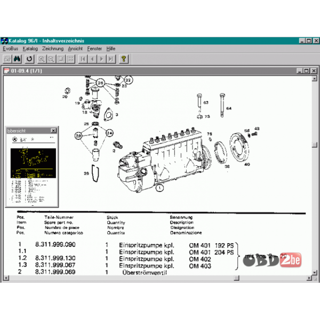Click the circular arrow refresh icon
Image resolution: width=320 pixels, height=320 pixels.
[x=29, y=59]
